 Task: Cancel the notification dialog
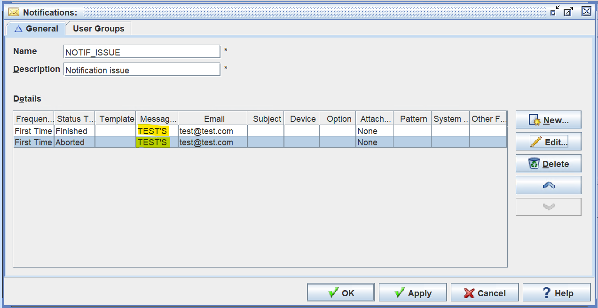(485, 292)
